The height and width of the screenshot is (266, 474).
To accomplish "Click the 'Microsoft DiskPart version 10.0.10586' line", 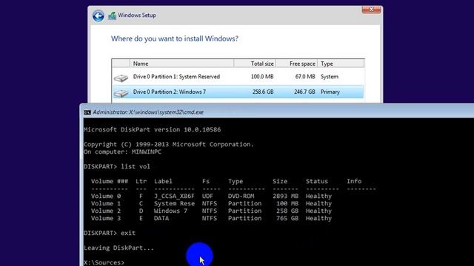I will (153, 130).
